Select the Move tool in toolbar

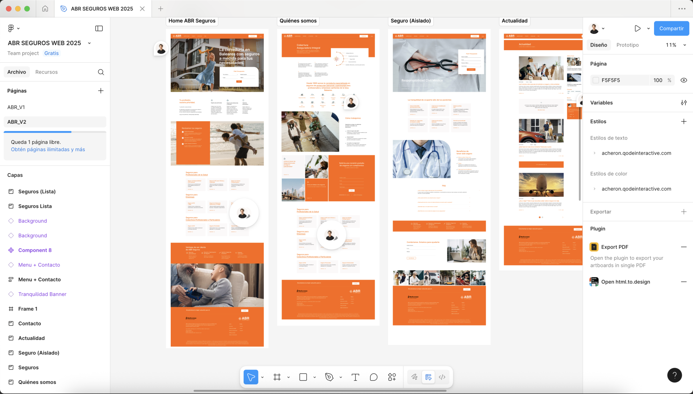pos(251,377)
